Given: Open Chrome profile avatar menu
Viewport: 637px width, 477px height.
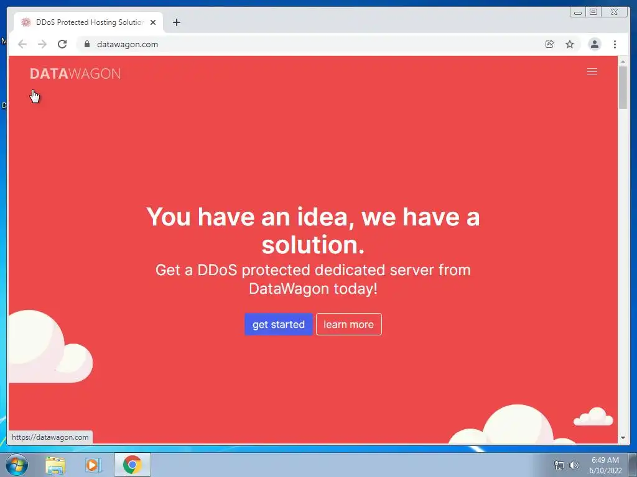Looking at the screenshot, I should tap(594, 44).
